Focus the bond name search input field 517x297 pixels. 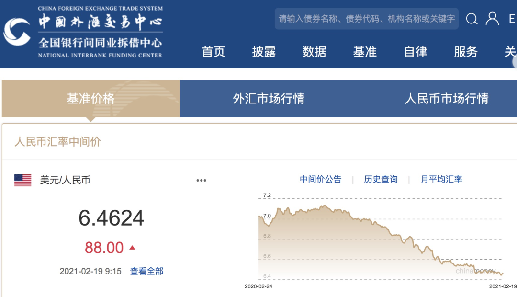[x=366, y=19]
